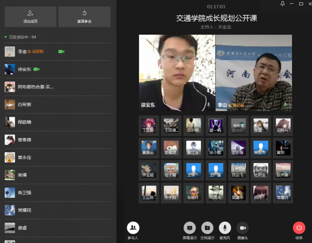
Task: Click the invite to meeting button
Action: point(84,17)
